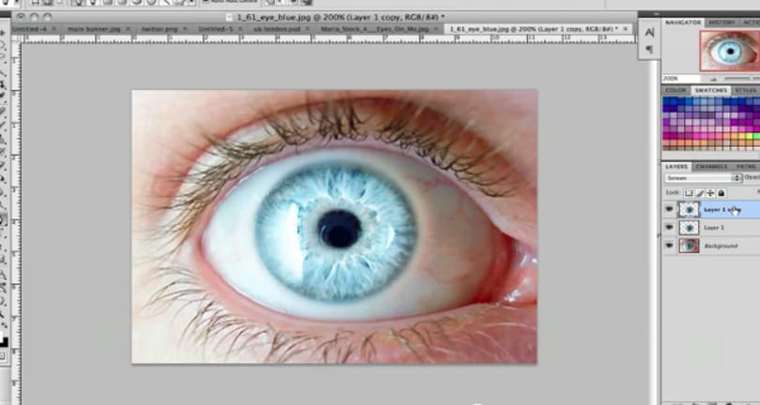Open the Navigator panel tab
Viewport: 760px width, 405px height.
click(683, 22)
